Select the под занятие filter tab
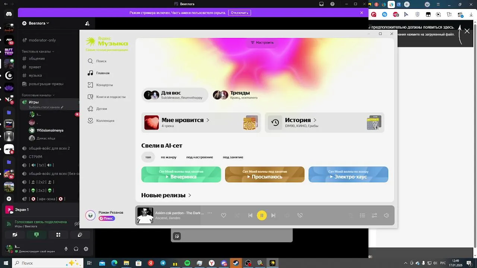477x268 pixels. pos(233,157)
